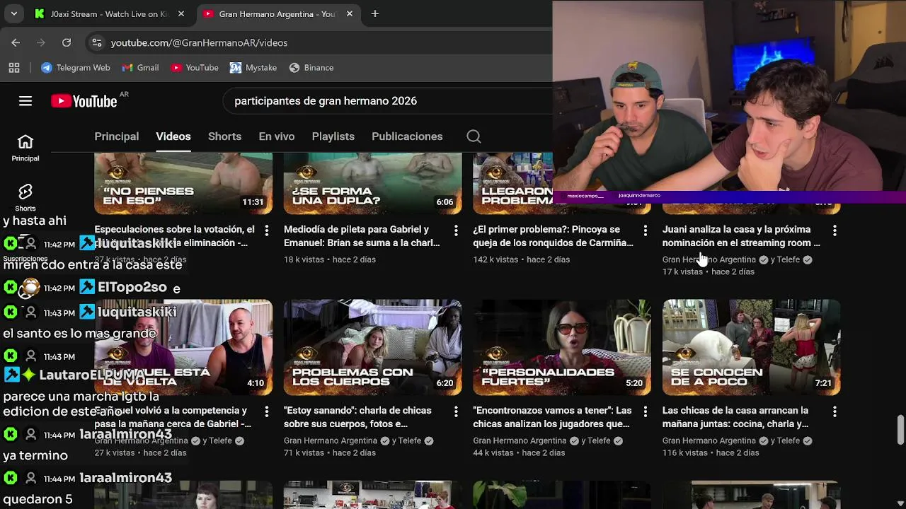Open options menu for Juani analiza la casa video
This screenshot has width=906, height=509.
(x=835, y=230)
